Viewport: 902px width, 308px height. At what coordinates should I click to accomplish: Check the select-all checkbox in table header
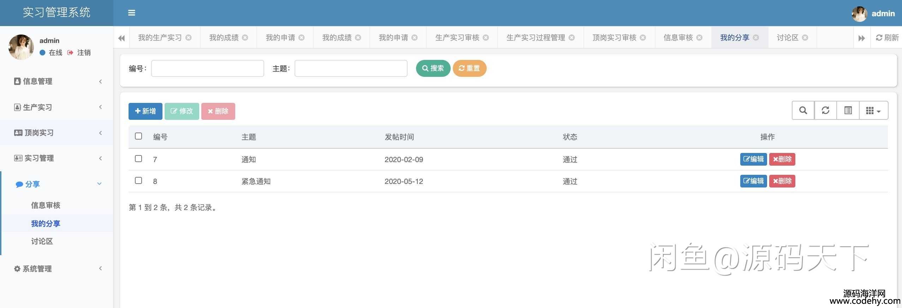(x=138, y=136)
